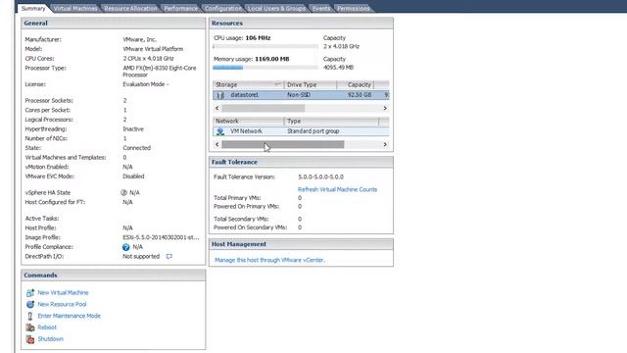Click the Reboot link

coord(47,328)
